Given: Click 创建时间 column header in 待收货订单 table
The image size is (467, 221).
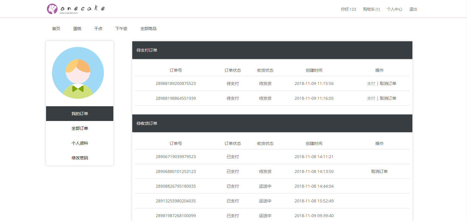Looking at the screenshot, I should tap(314, 143).
